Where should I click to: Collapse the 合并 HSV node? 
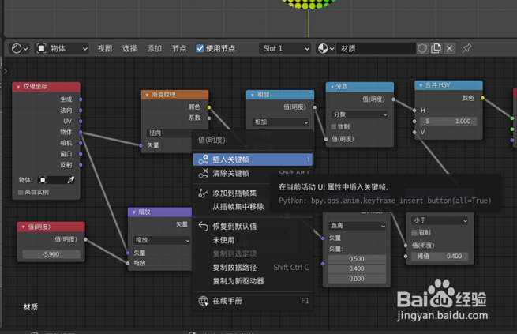click(x=421, y=85)
